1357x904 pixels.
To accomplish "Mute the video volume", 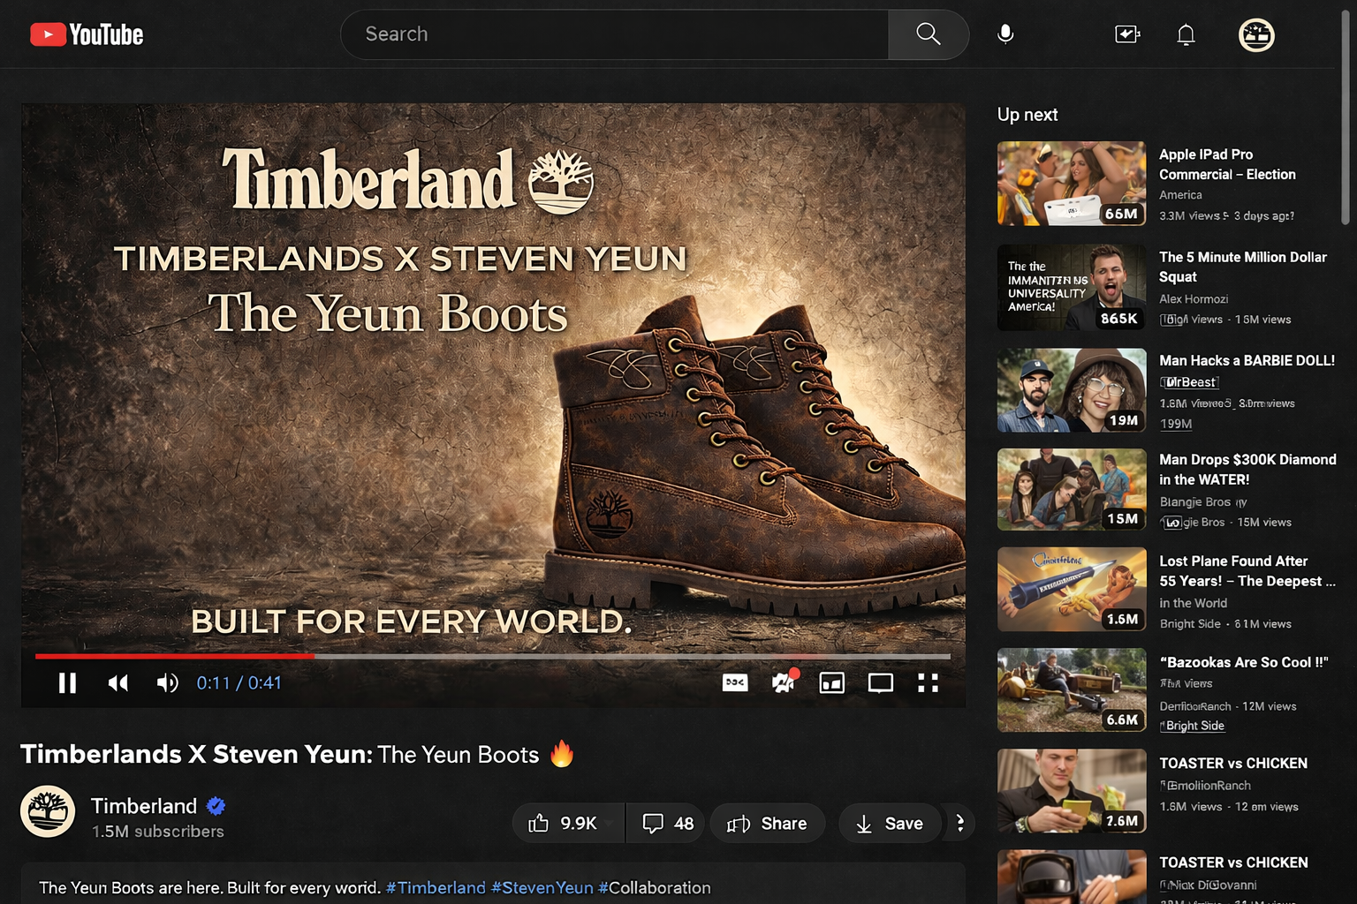I will tap(167, 682).
